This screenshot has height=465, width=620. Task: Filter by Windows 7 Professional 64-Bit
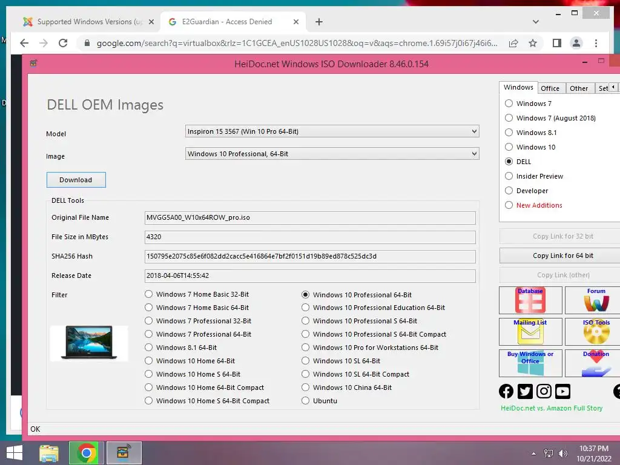pos(198,334)
